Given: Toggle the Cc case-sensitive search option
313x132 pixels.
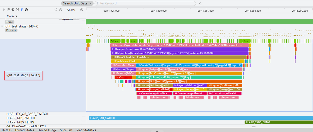Looking at the screenshot, I should 201,4.
